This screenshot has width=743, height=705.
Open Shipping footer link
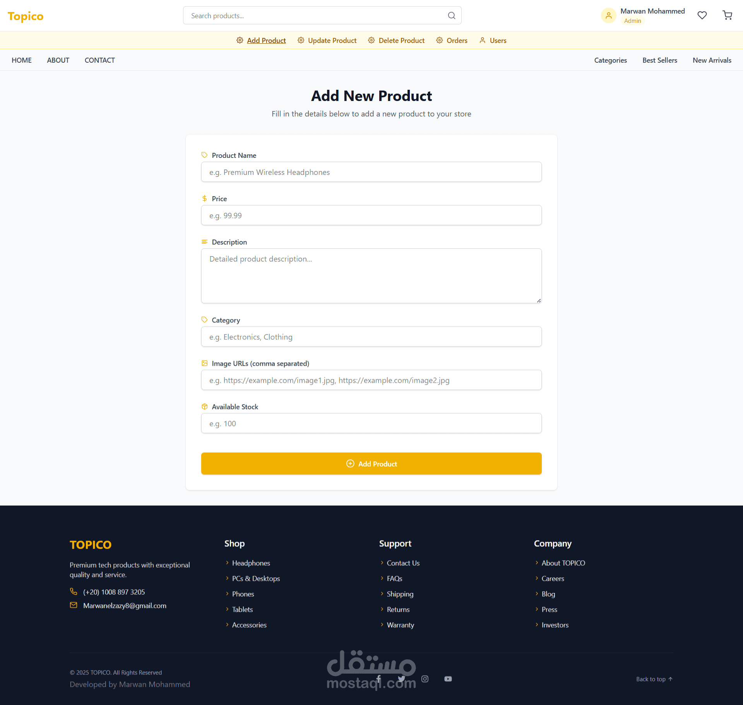400,594
